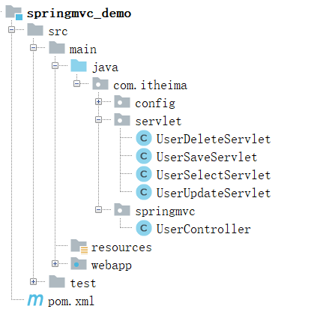The width and height of the screenshot is (311, 312).
Task: Expand the webapp folder node
Action: click(55, 263)
